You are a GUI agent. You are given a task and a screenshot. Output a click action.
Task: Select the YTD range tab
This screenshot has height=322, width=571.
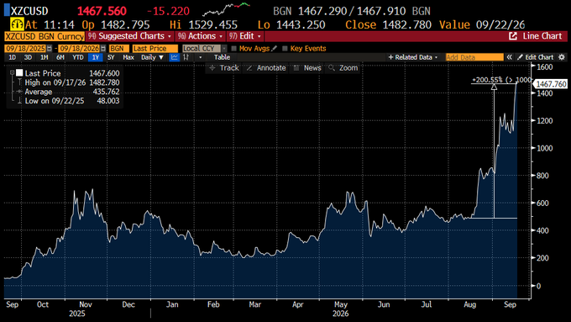pyautogui.click(x=77, y=57)
